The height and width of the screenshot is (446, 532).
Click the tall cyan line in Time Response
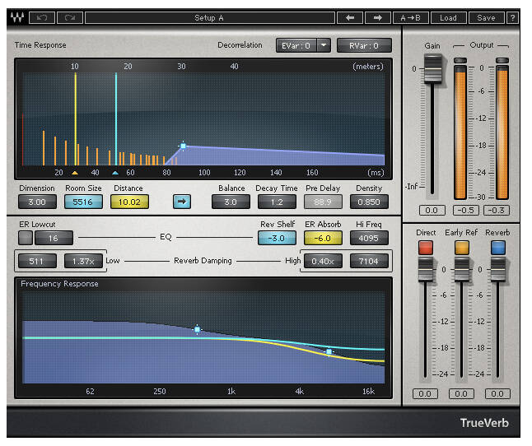[116, 118]
